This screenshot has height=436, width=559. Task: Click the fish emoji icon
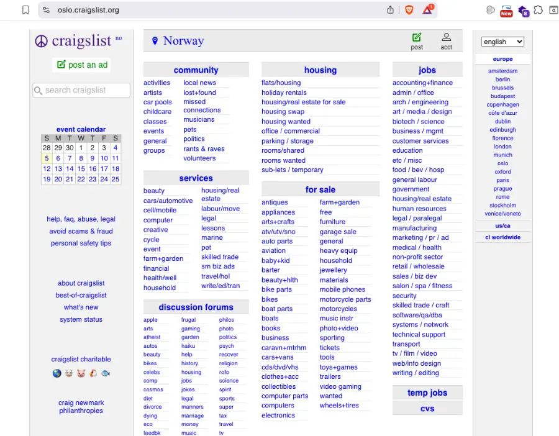click(x=106, y=373)
